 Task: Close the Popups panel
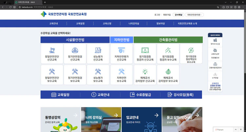[241, 129]
